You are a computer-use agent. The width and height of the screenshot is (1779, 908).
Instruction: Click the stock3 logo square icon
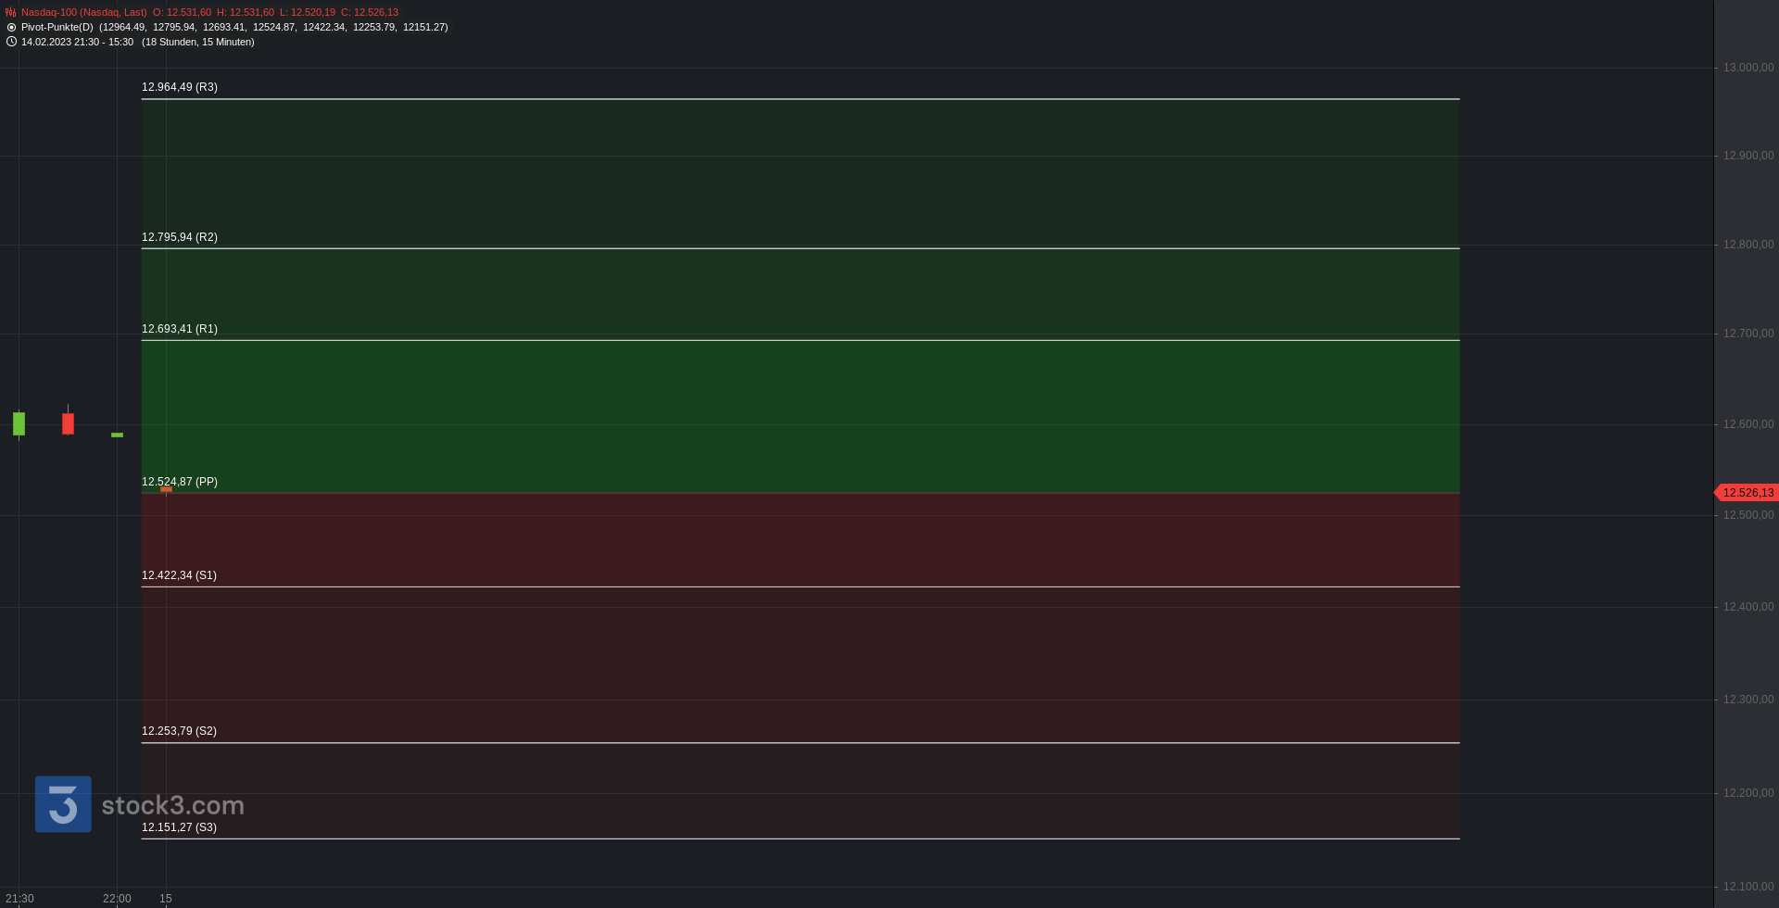coord(63,804)
